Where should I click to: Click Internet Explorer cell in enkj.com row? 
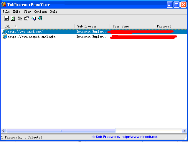tap(92, 32)
